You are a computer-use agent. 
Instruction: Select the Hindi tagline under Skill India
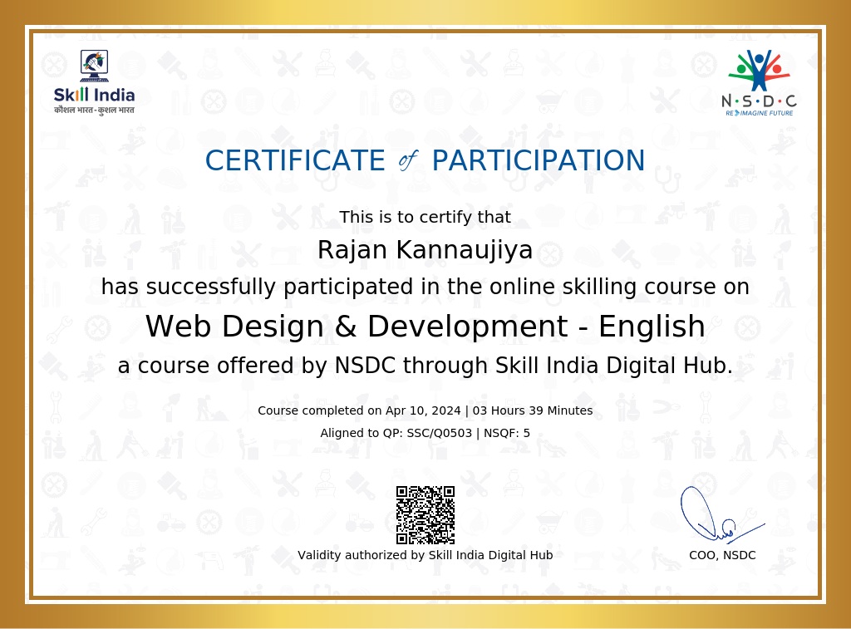tap(94, 110)
